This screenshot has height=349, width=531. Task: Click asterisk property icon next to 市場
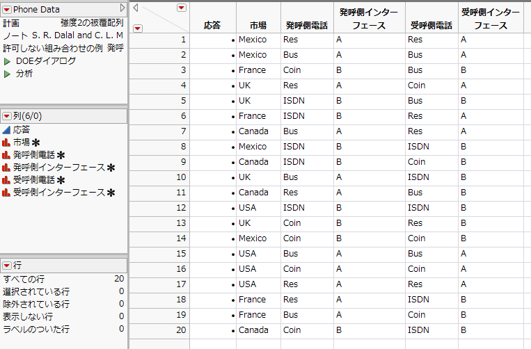pos(35,143)
